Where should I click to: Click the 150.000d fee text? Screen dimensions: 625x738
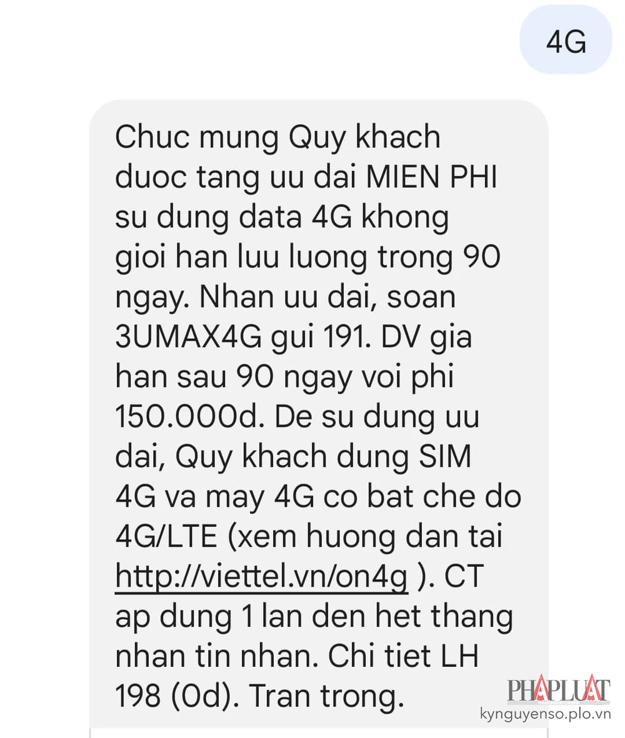pyautogui.click(x=187, y=417)
